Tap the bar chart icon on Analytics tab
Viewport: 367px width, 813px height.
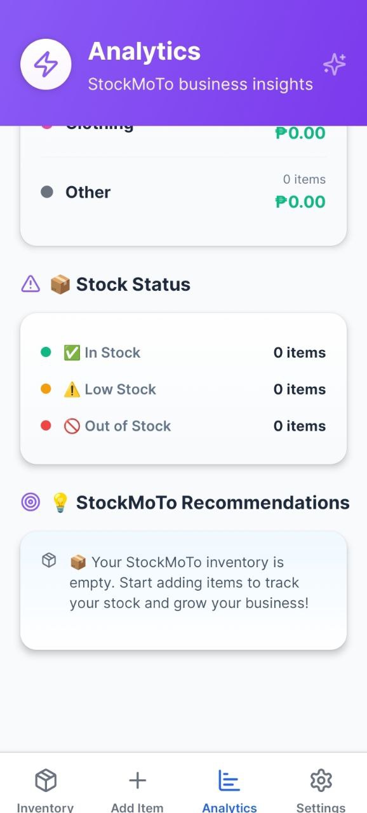(229, 780)
